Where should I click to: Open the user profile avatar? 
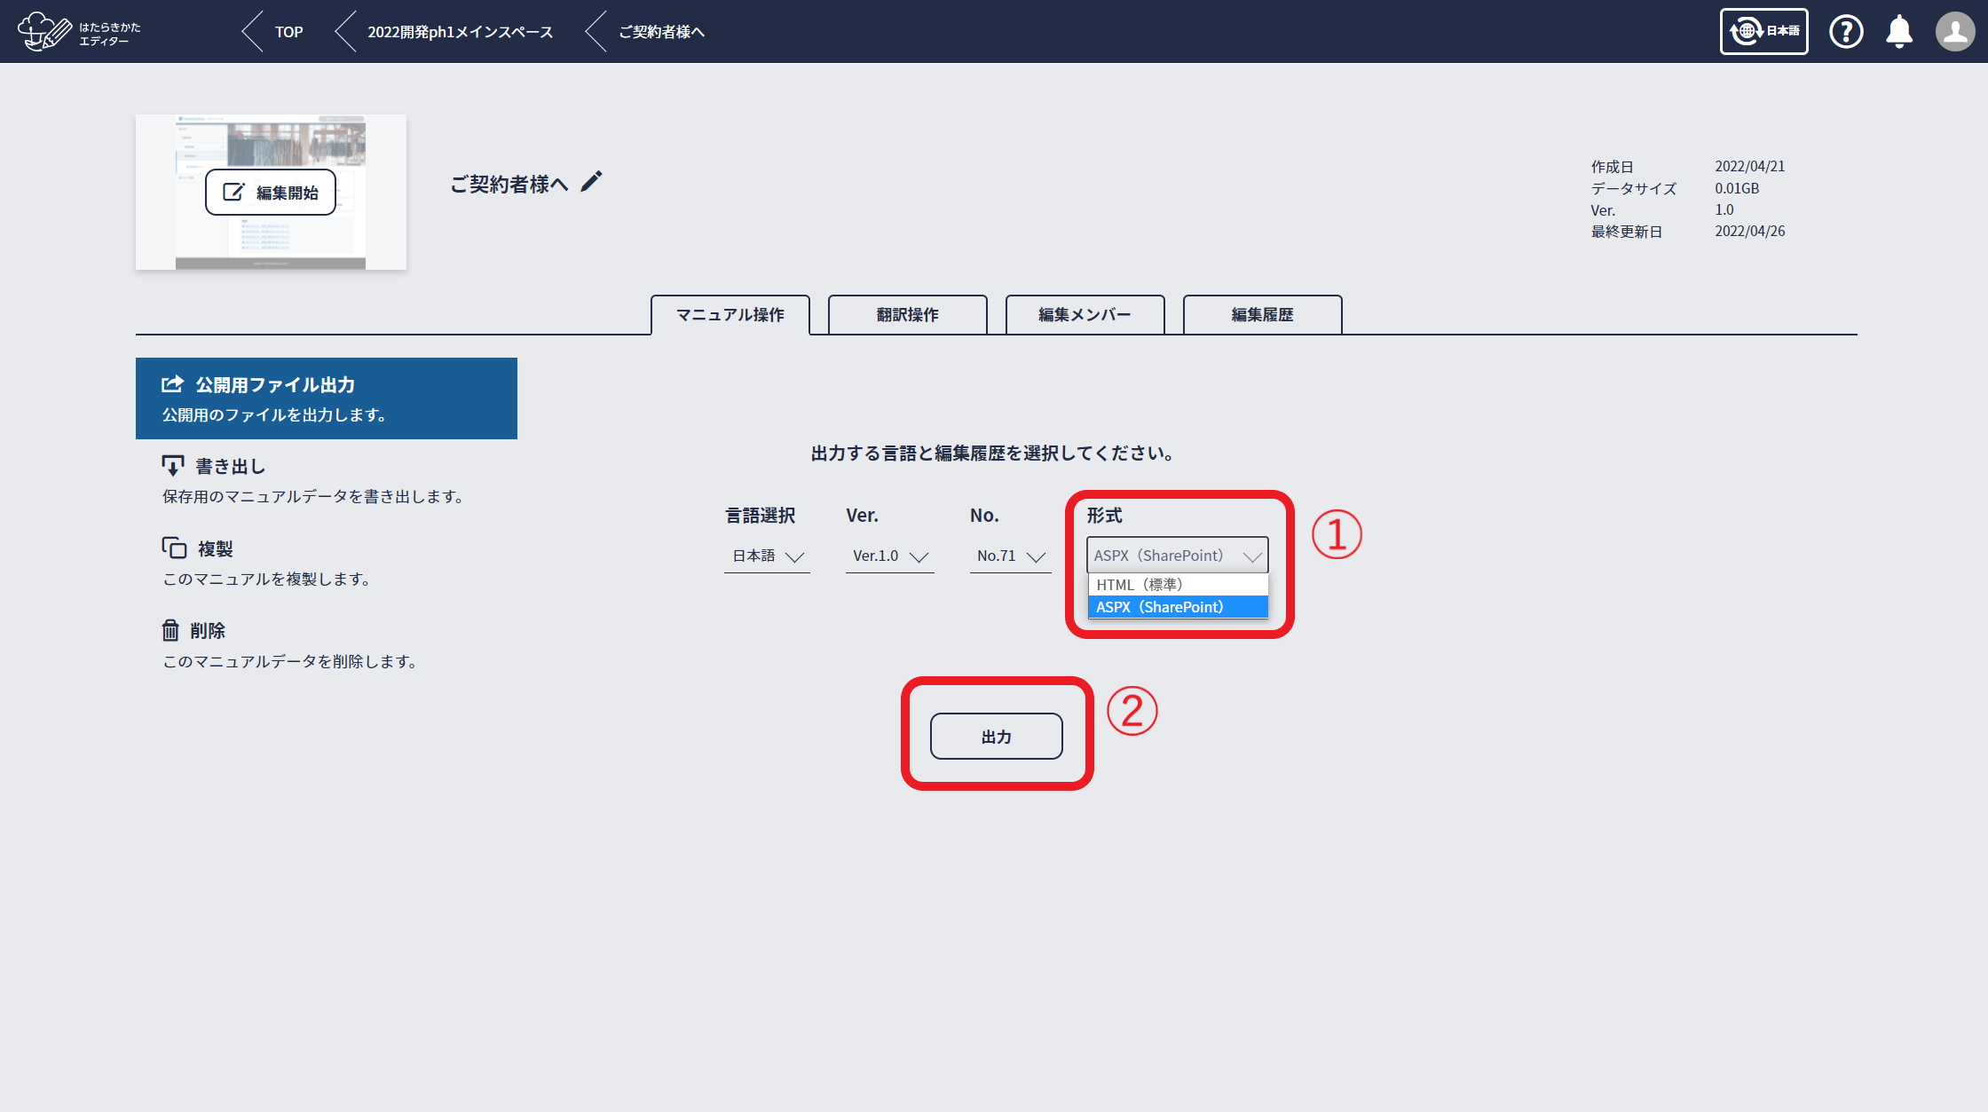click(1954, 32)
